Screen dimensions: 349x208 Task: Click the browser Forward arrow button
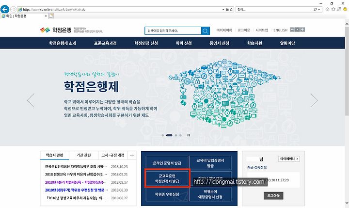tap(13, 9)
